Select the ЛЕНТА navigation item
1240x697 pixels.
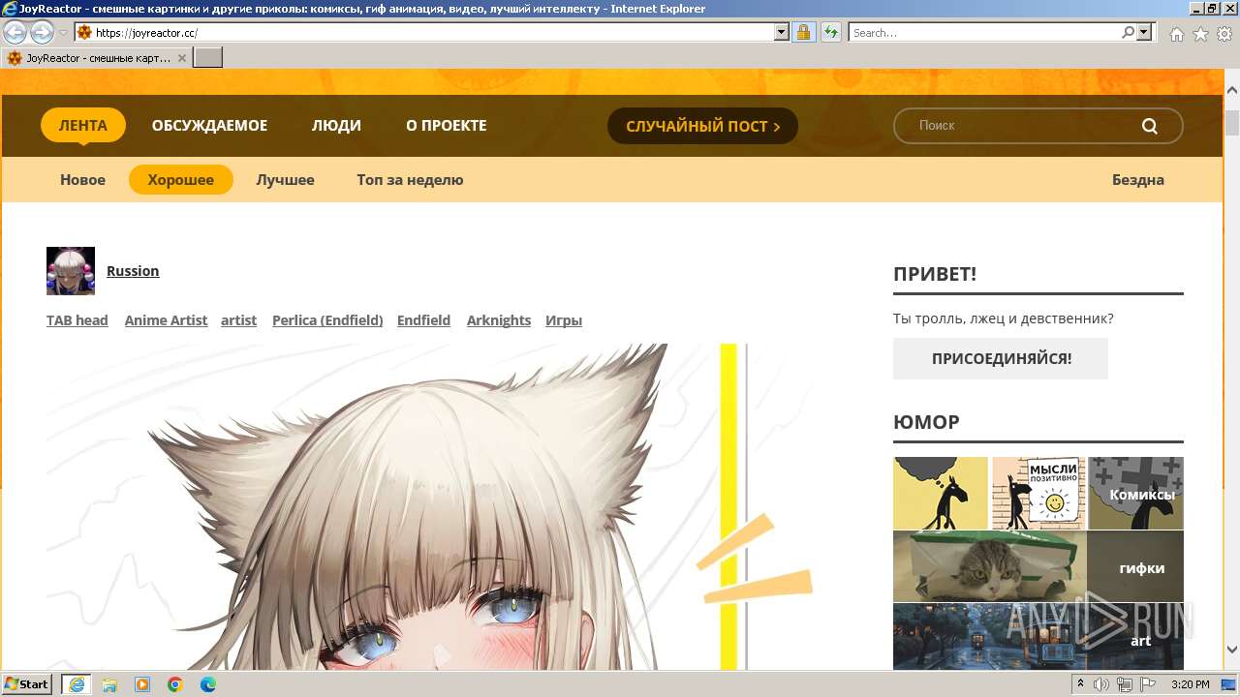click(82, 126)
